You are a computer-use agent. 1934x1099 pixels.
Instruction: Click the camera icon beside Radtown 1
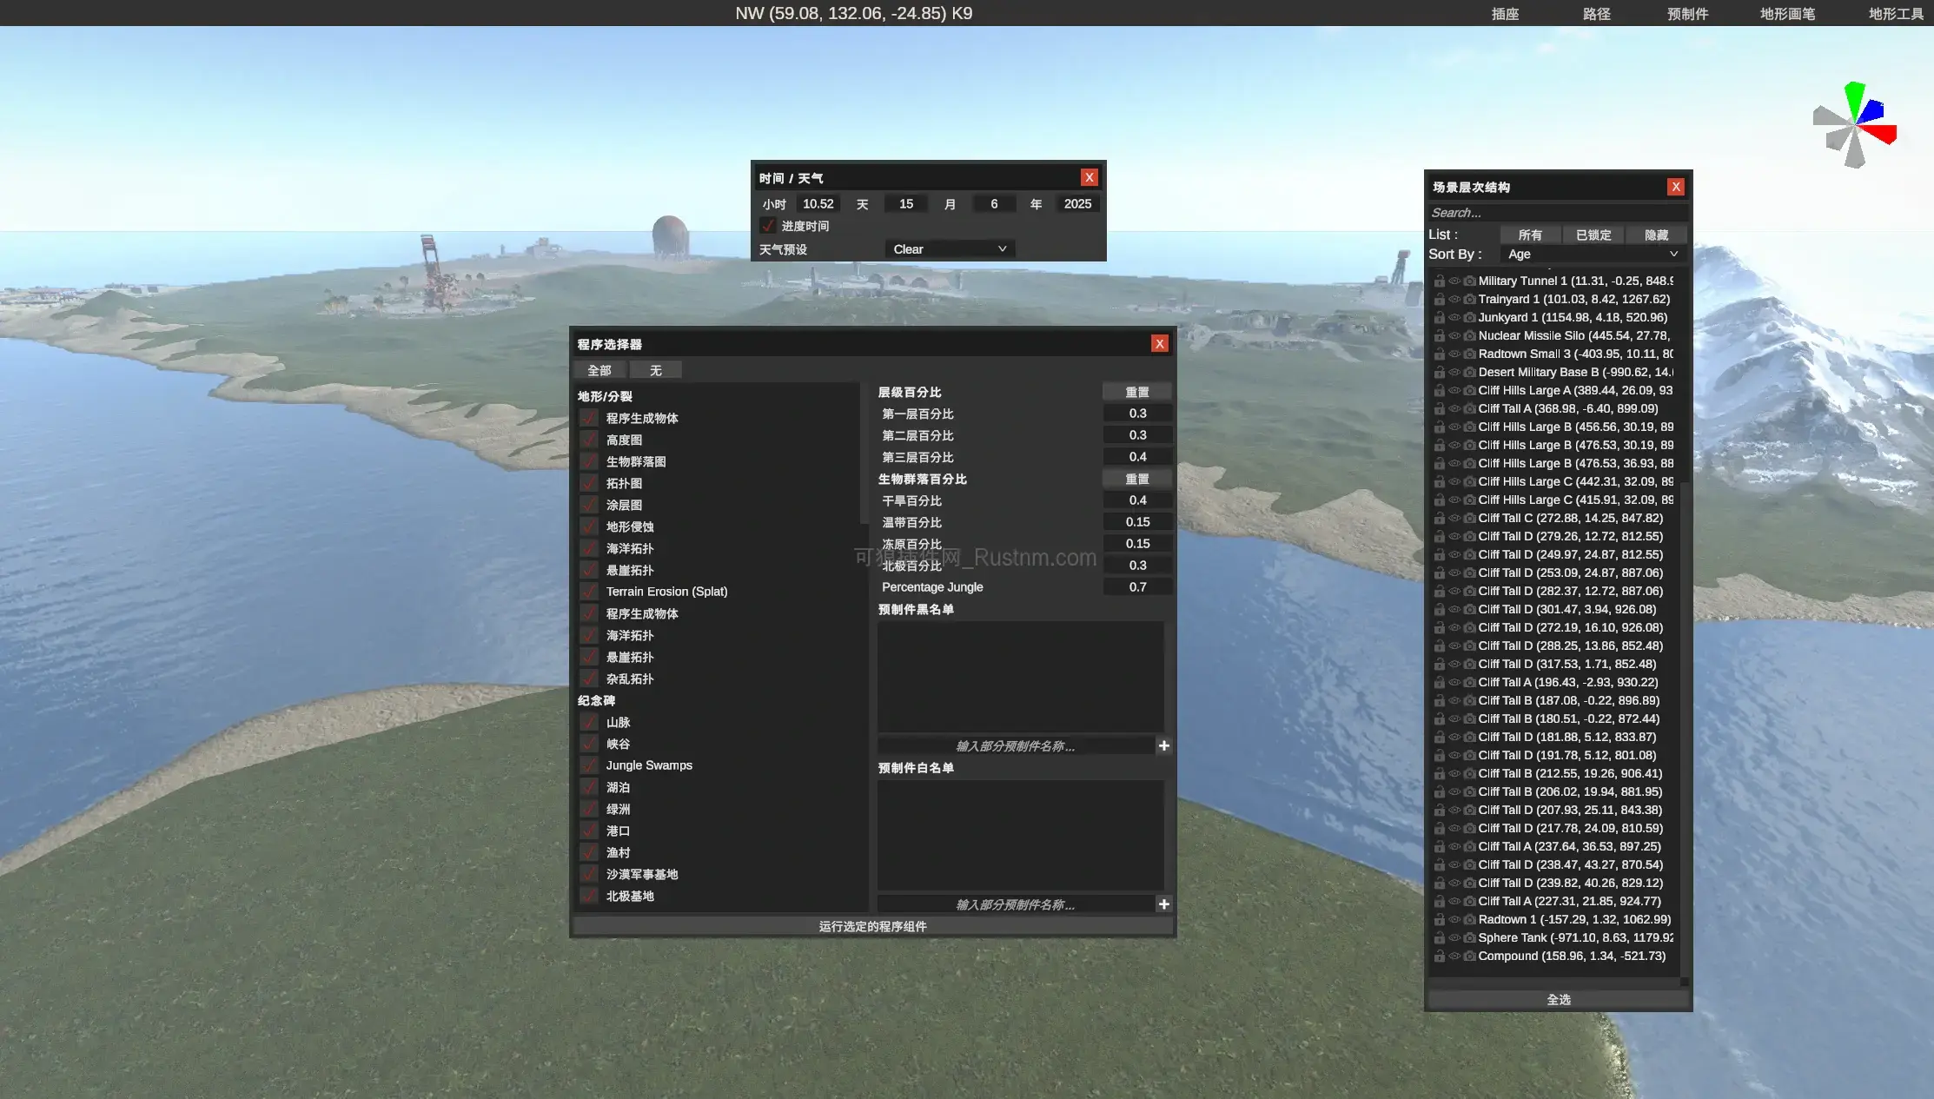[1468, 919]
